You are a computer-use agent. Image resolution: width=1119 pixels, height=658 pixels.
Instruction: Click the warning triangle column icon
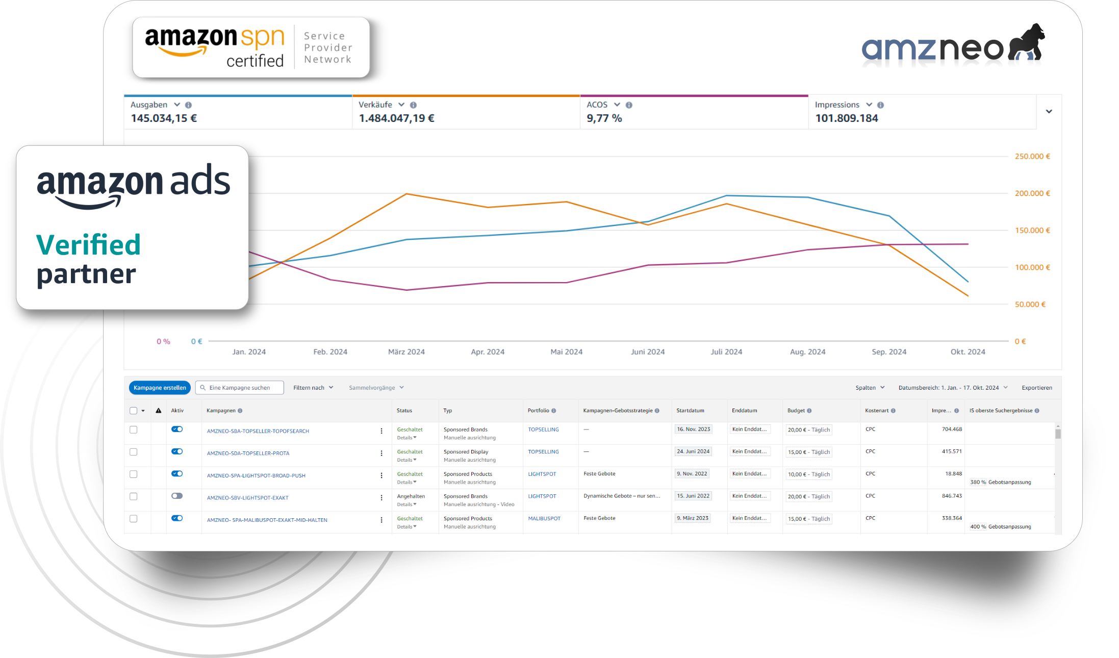(x=159, y=411)
